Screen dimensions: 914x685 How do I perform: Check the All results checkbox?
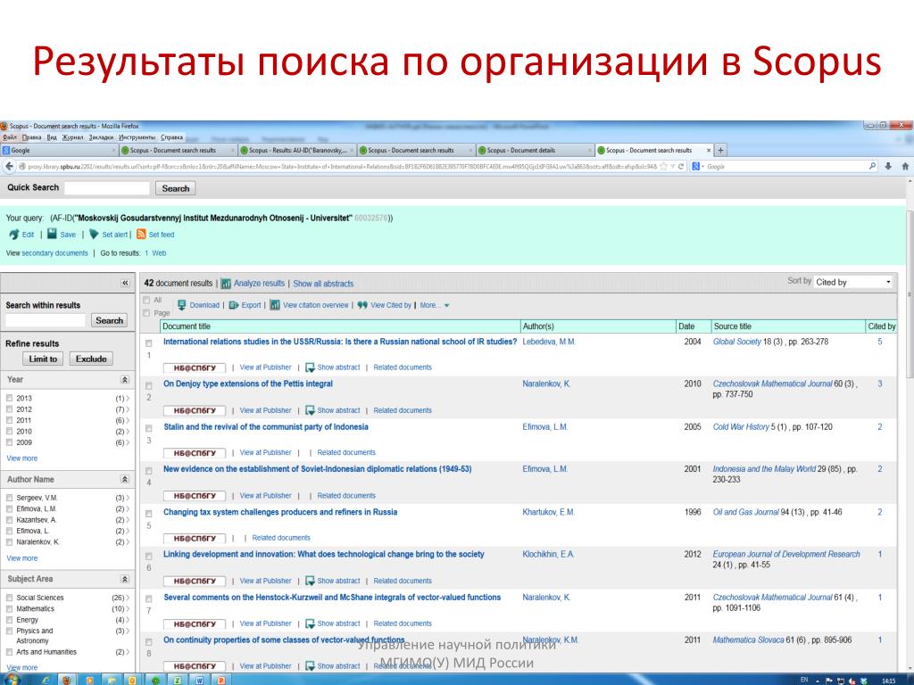point(147,300)
